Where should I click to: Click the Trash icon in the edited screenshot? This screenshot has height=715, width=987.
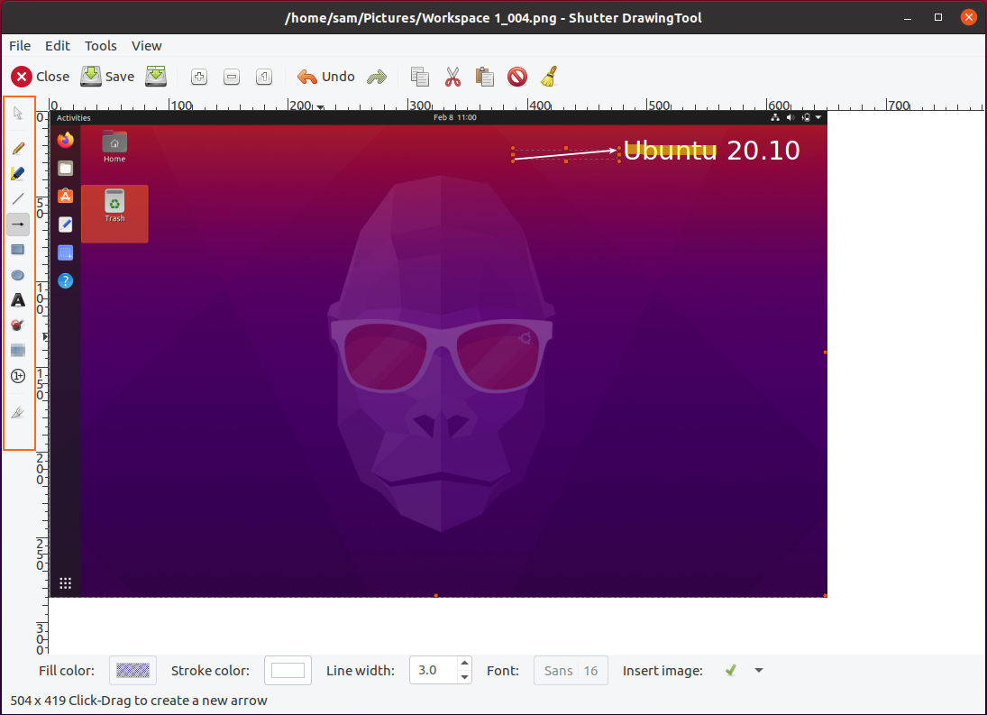tap(114, 206)
